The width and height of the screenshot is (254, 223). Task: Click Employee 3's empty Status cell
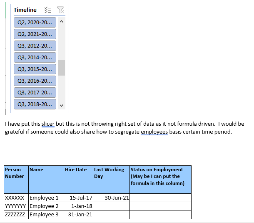[161, 215]
